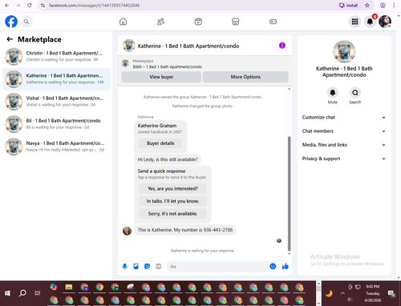This screenshot has height=306, width=401.
Task: Click the View buyer button
Action: tap(161, 77)
